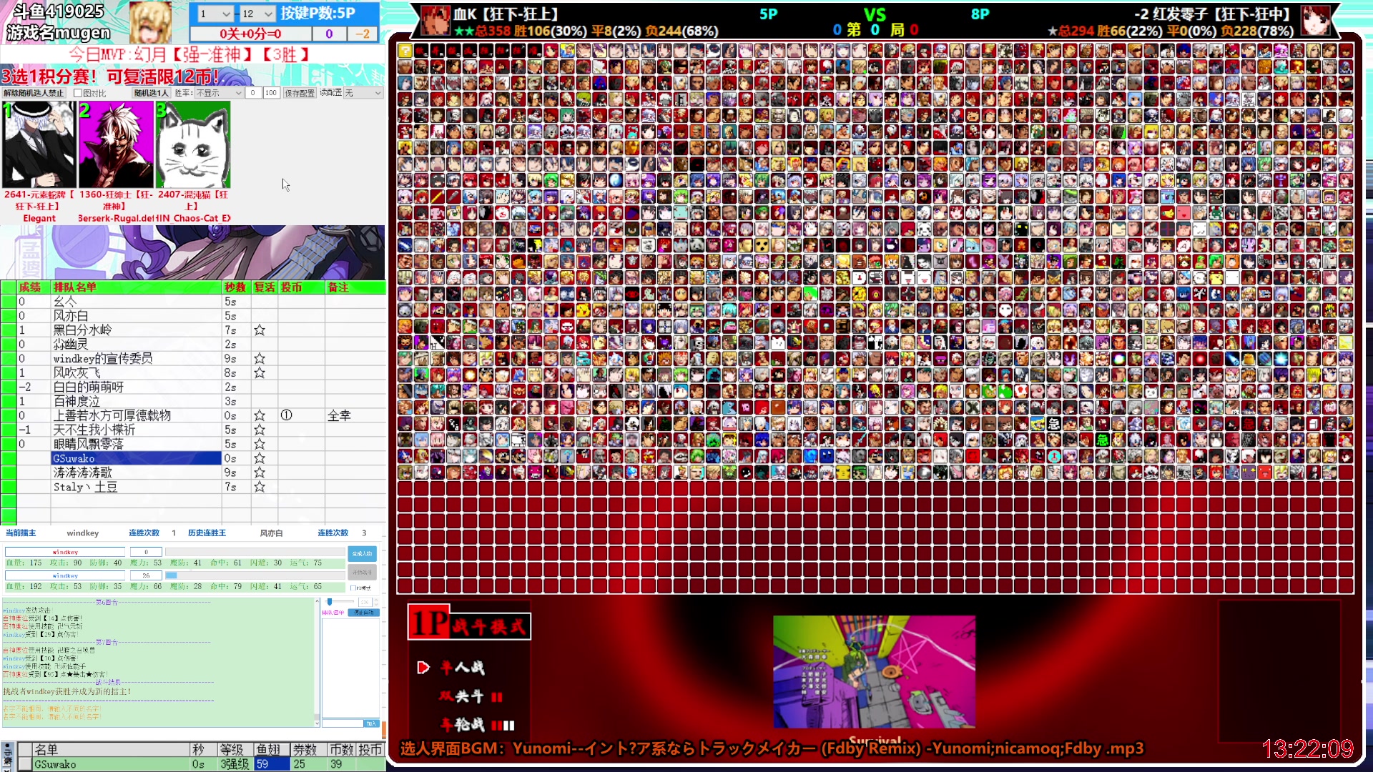Click the 保存配置 button
This screenshot has width=1373, height=772.
click(300, 94)
